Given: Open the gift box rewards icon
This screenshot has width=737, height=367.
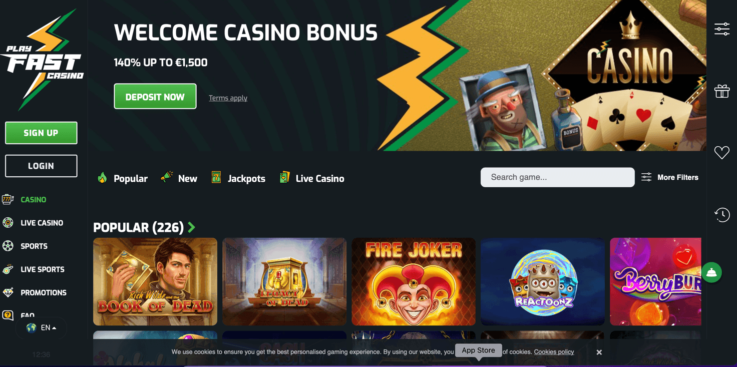Looking at the screenshot, I should pyautogui.click(x=721, y=91).
